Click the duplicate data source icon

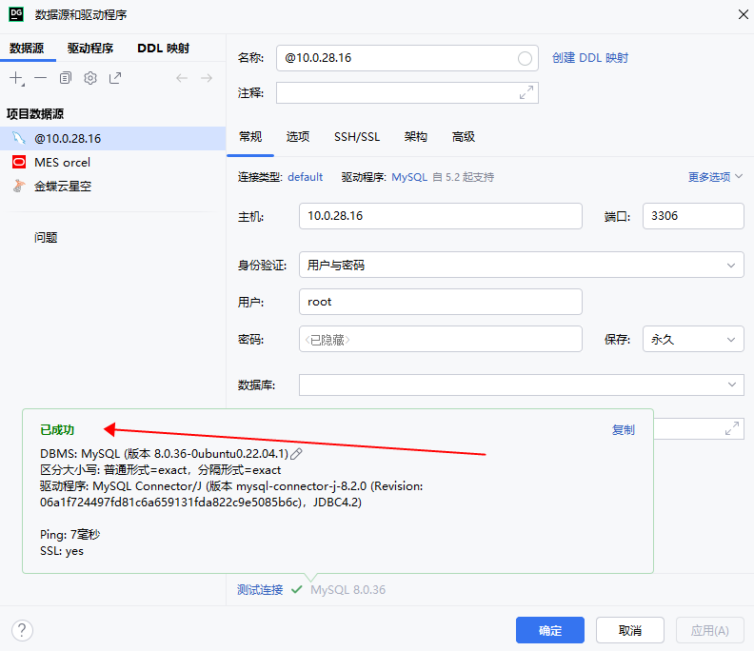[x=66, y=78]
